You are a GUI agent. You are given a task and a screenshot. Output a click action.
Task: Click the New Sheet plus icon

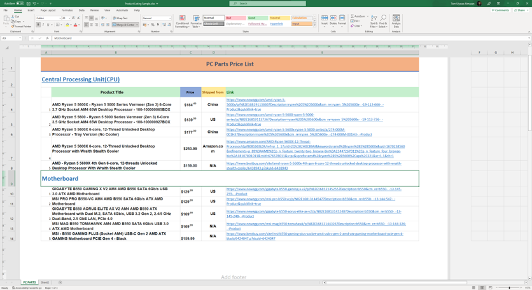(x=60, y=282)
